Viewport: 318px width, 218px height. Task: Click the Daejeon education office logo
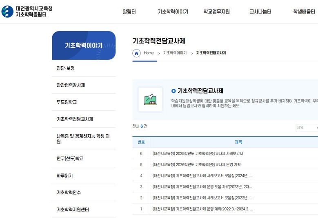click(27, 11)
